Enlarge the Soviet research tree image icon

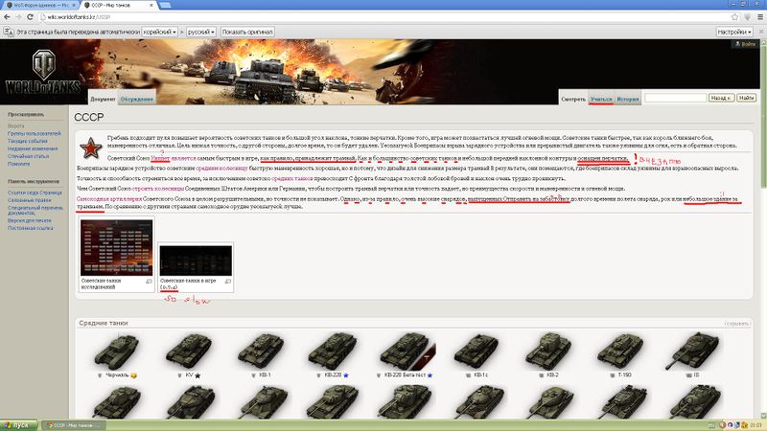coord(149,282)
